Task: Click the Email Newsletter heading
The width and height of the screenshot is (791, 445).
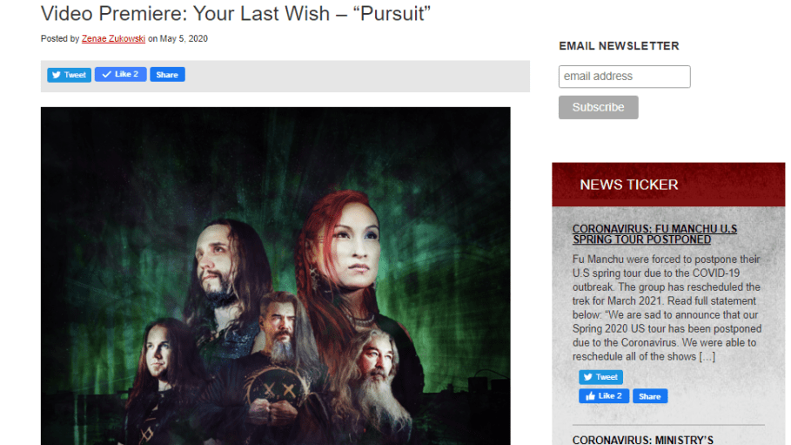Action: click(619, 46)
